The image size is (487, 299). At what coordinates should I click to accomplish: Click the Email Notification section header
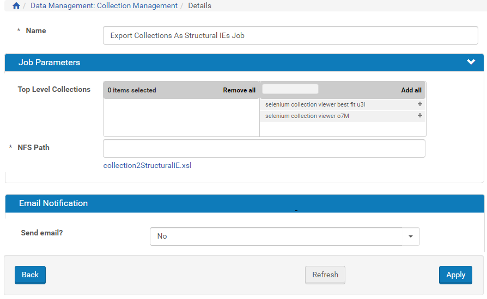click(53, 203)
